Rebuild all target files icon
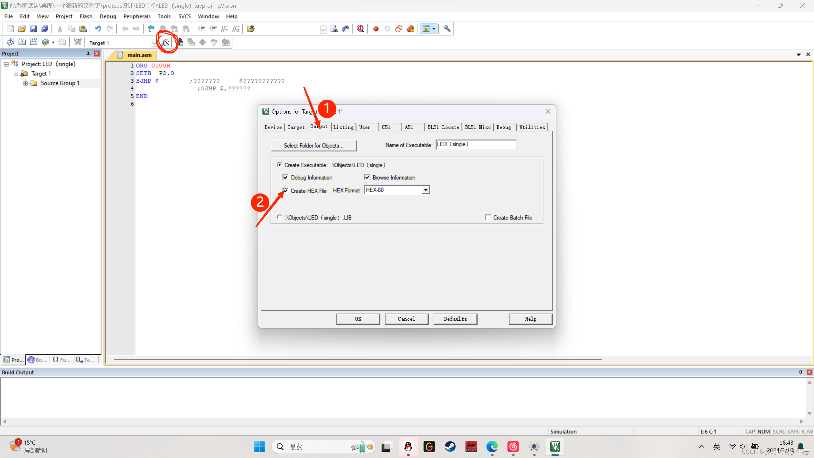 click(x=33, y=42)
